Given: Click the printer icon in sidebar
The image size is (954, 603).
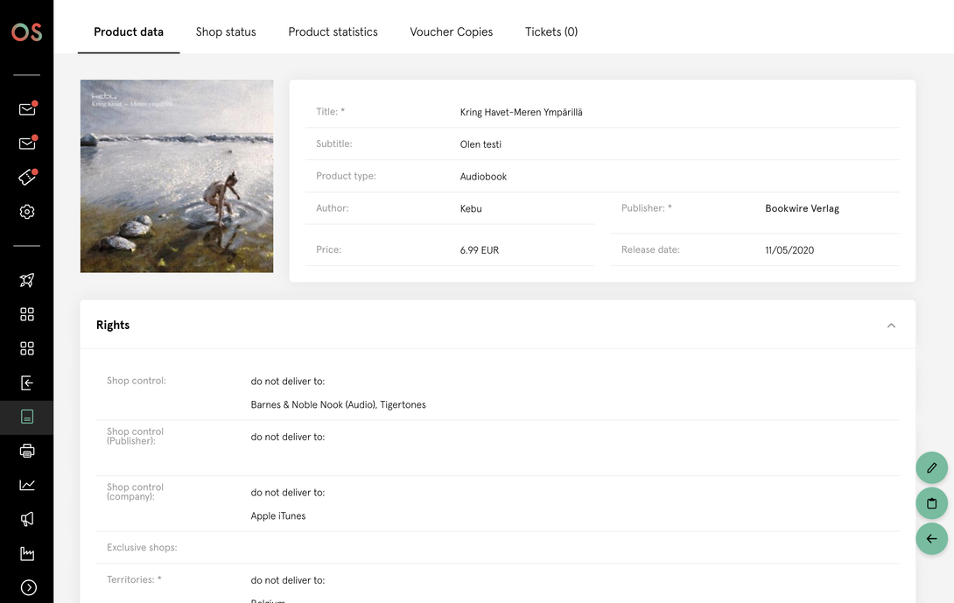Looking at the screenshot, I should (27, 451).
